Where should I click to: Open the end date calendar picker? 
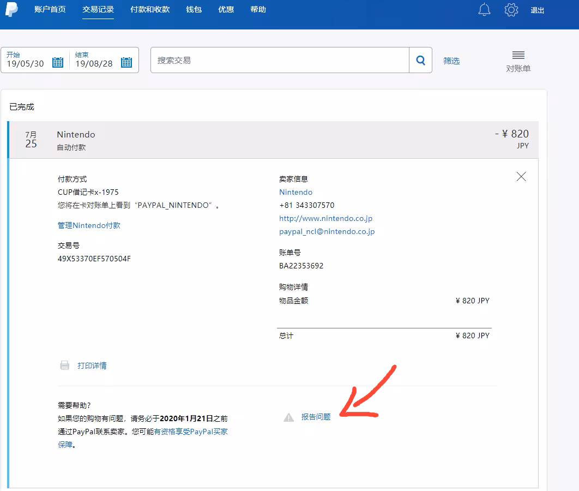coord(126,62)
